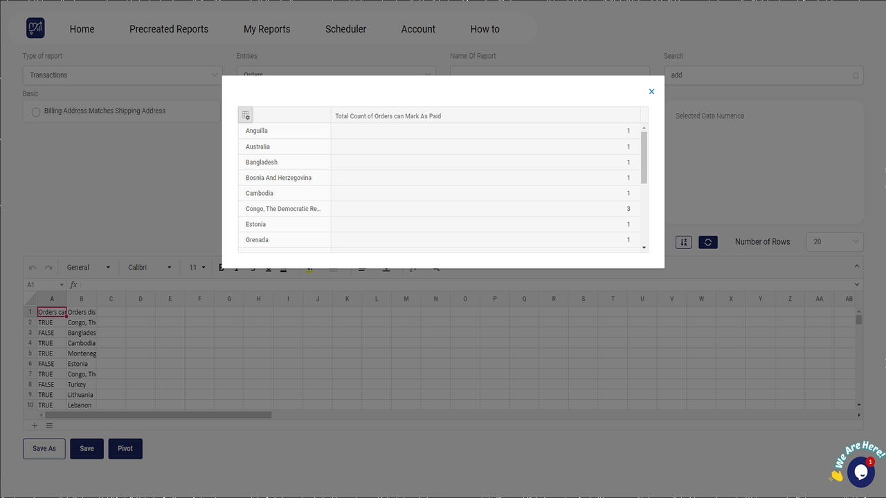This screenshot has width=886, height=498.
Task: Close the pivot table popup
Action: (651, 91)
